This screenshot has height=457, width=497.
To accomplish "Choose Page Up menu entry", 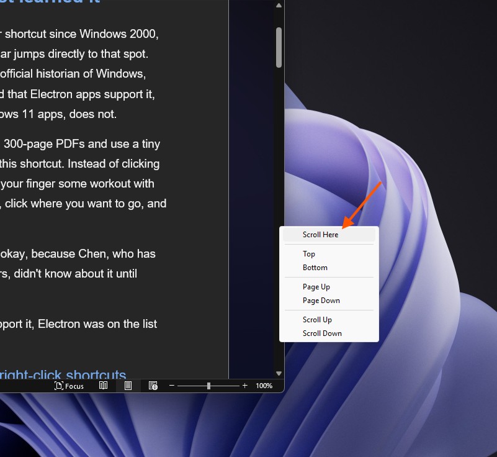I will [x=329, y=287].
